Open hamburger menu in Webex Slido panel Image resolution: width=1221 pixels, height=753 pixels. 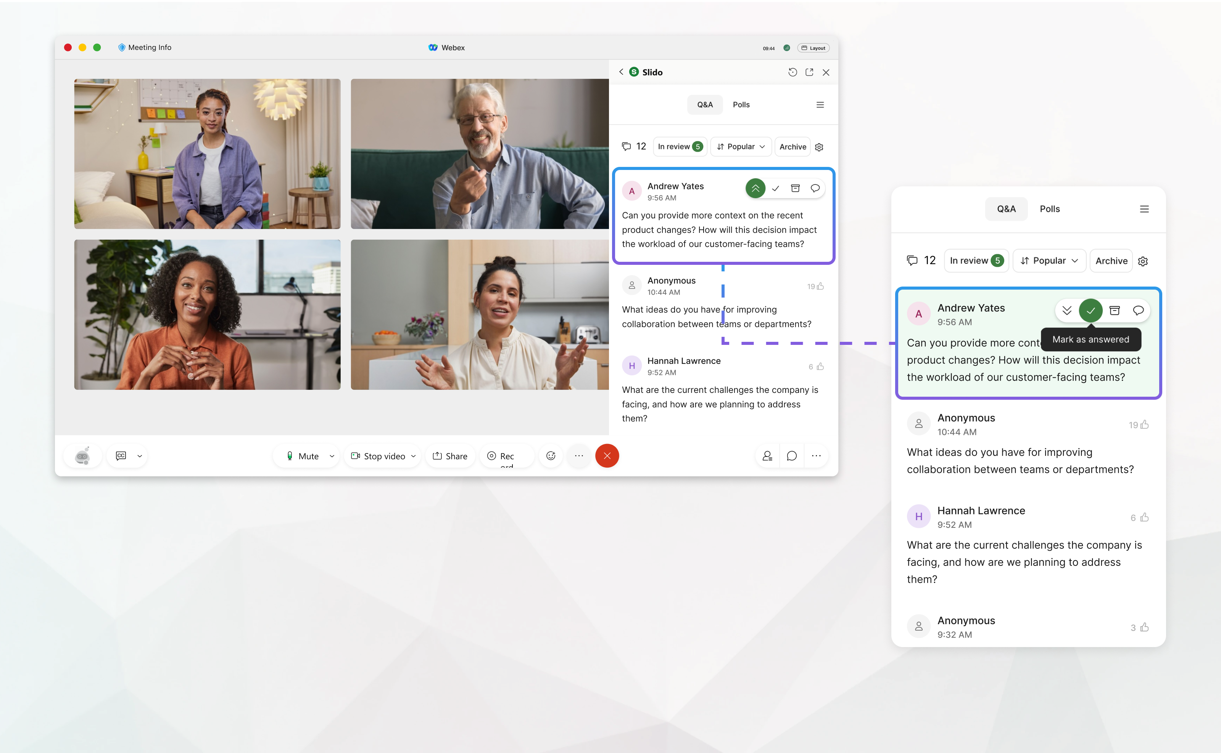pyautogui.click(x=820, y=104)
